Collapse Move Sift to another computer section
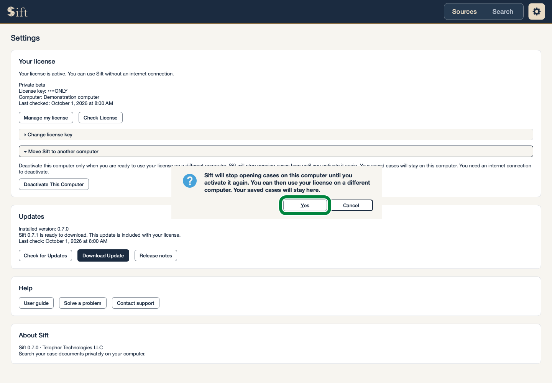Viewport: 552px width, 383px height. tap(276, 151)
